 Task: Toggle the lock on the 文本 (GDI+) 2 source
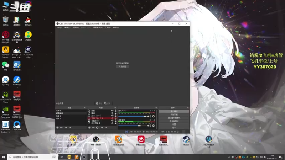tap(115, 118)
